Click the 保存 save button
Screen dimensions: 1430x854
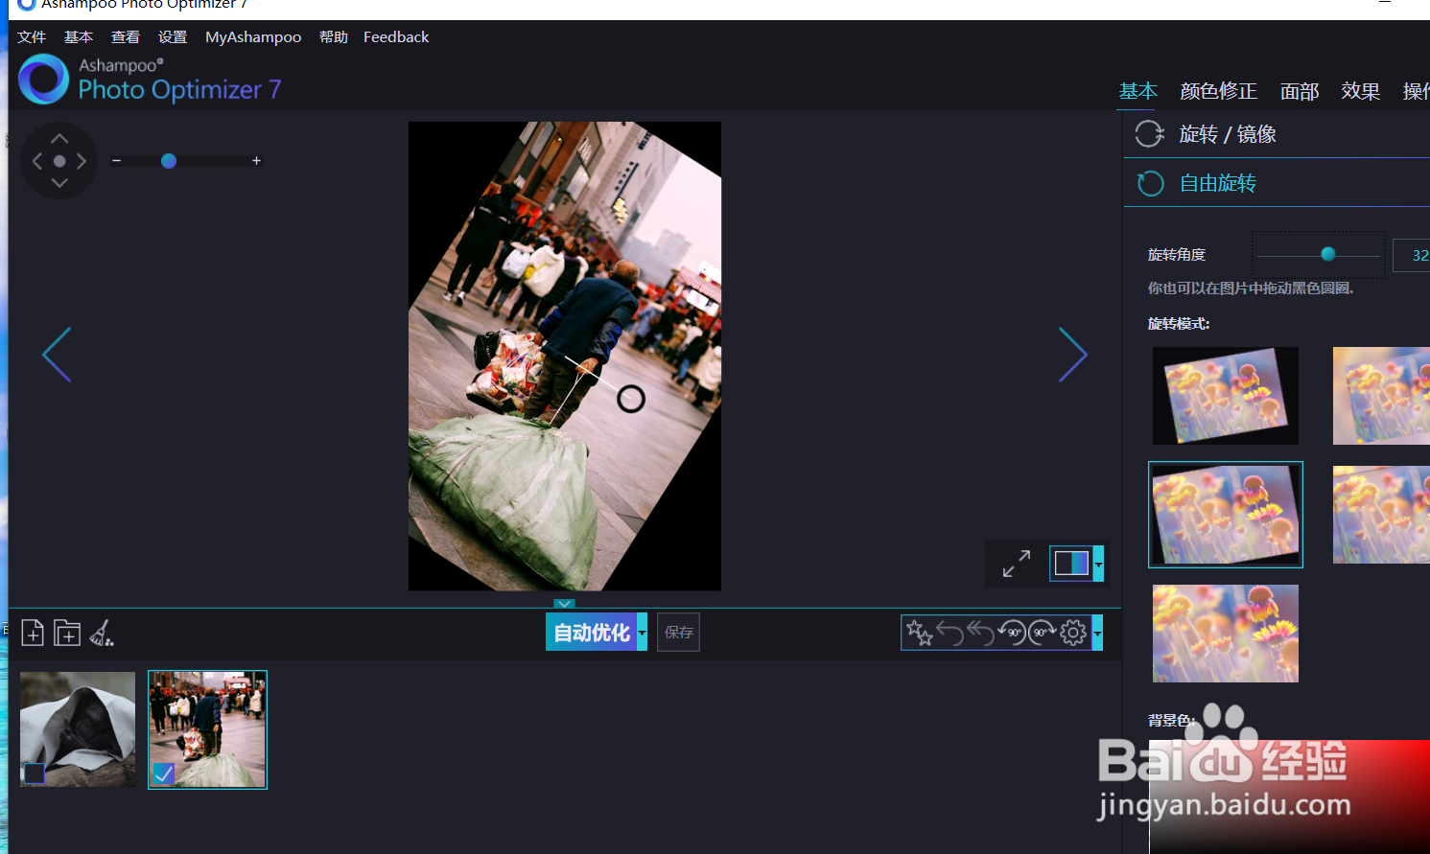pos(678,633)
